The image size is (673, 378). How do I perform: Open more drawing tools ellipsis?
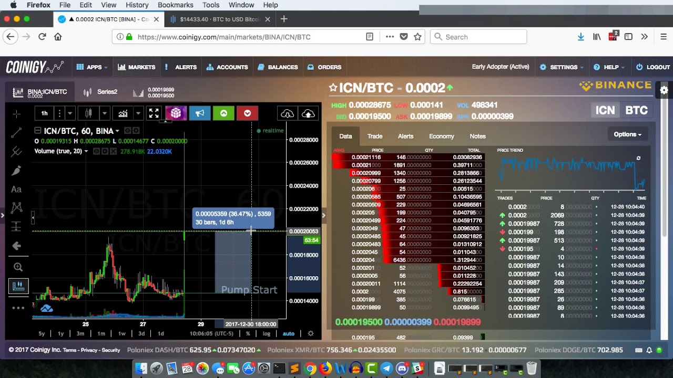pyautogui.click(x=18, y=308)
